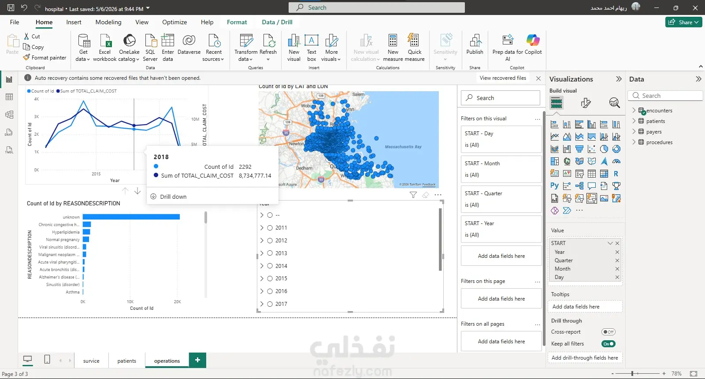Select the Pie chart visual type
Screen dimensions: 705x379
[604, 149]
